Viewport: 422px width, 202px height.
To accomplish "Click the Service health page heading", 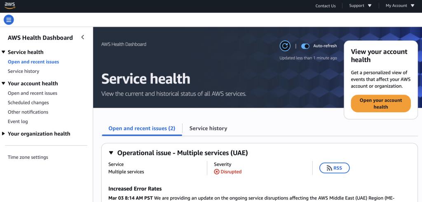I will point(145,79).
